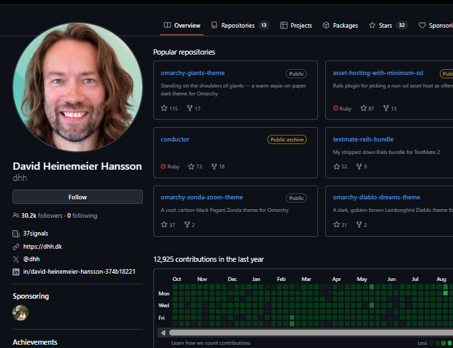Go to the Packages tab

click(x=340, y=26)
